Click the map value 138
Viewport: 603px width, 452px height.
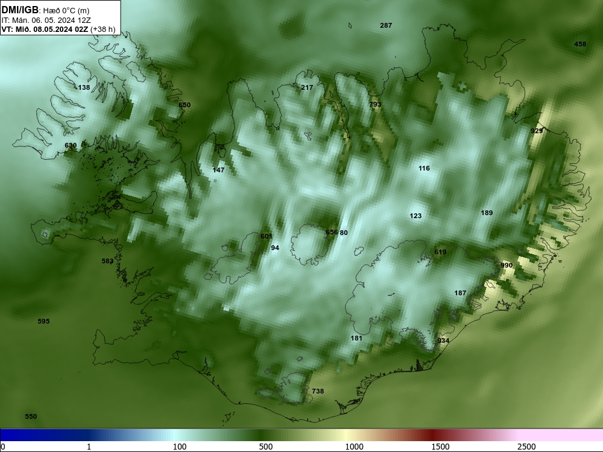pos(84,87)
